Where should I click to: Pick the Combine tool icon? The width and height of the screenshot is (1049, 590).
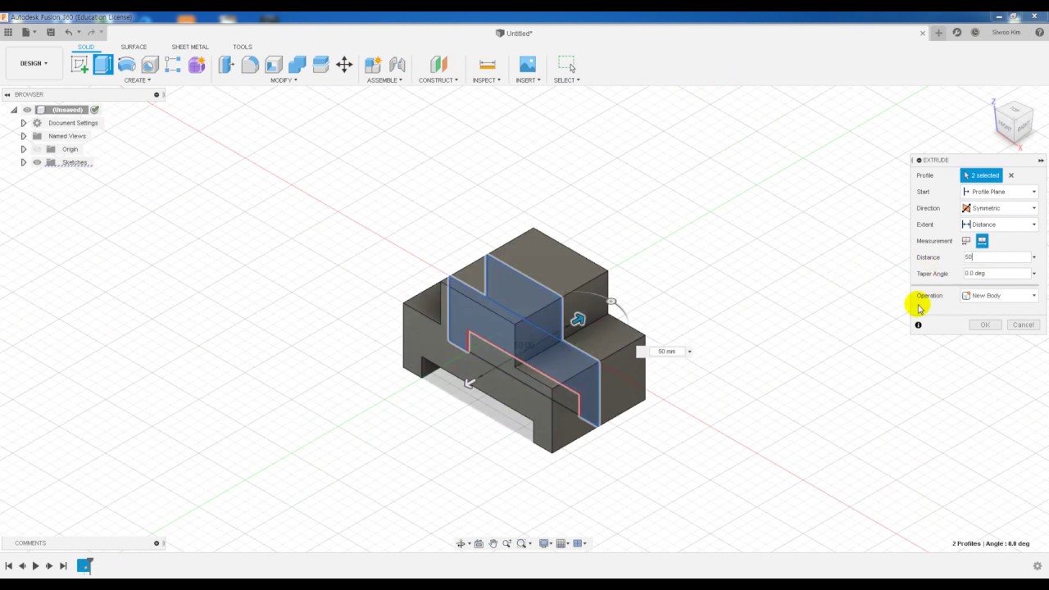[x=297, y=65]
